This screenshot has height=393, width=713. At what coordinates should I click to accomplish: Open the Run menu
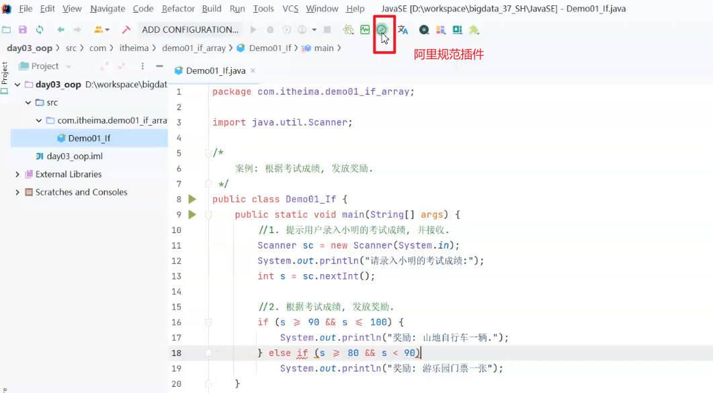[x=237, y=9]
